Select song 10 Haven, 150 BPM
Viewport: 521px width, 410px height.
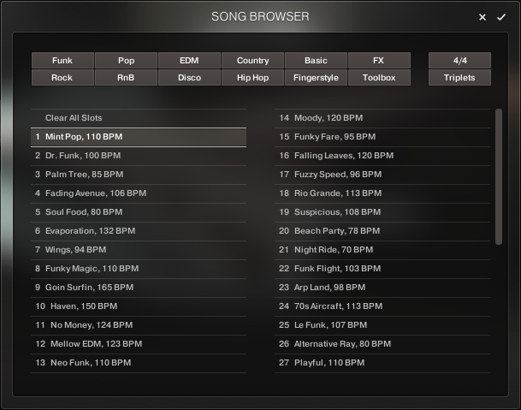(139, 306)
